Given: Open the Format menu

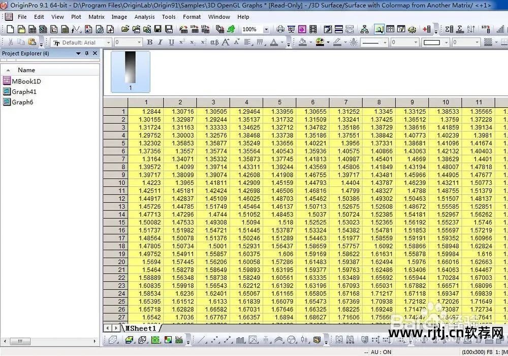Looking at the screenshot, I should tap(192, 17).
